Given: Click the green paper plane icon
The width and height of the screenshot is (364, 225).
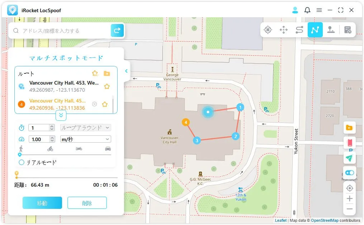Looking at the screenshot, I should point(349,158).
